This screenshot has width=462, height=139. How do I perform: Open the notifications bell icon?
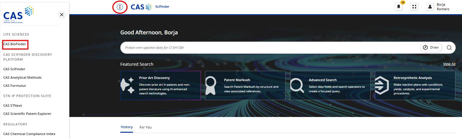pos(398,7)
